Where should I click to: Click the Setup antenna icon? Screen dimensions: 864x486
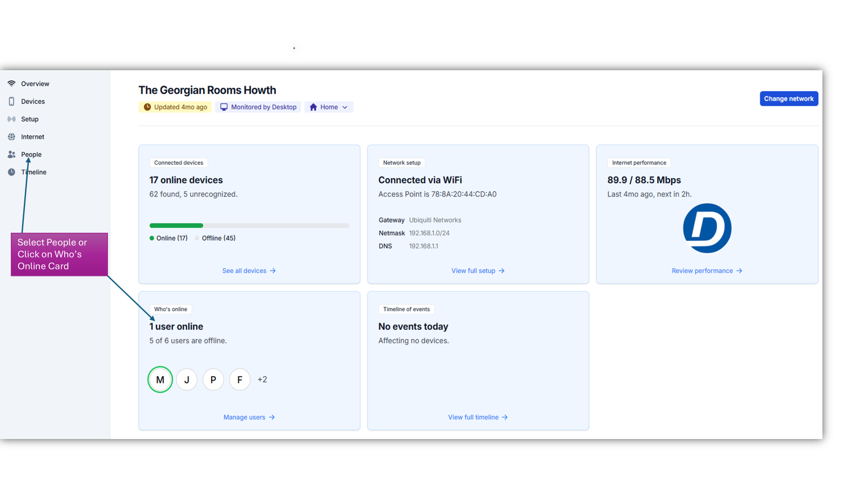pos(11,119)
